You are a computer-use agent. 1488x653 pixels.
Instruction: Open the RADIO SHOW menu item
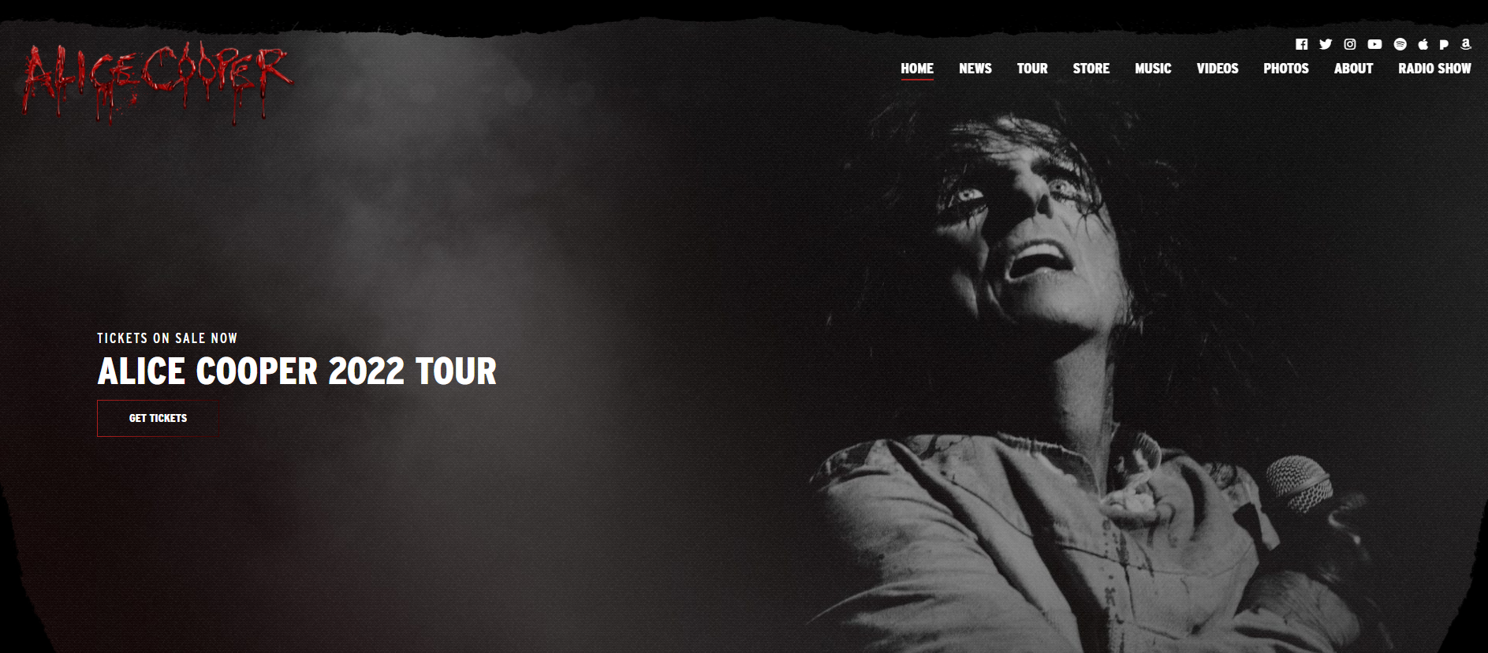coord(1434,69)
